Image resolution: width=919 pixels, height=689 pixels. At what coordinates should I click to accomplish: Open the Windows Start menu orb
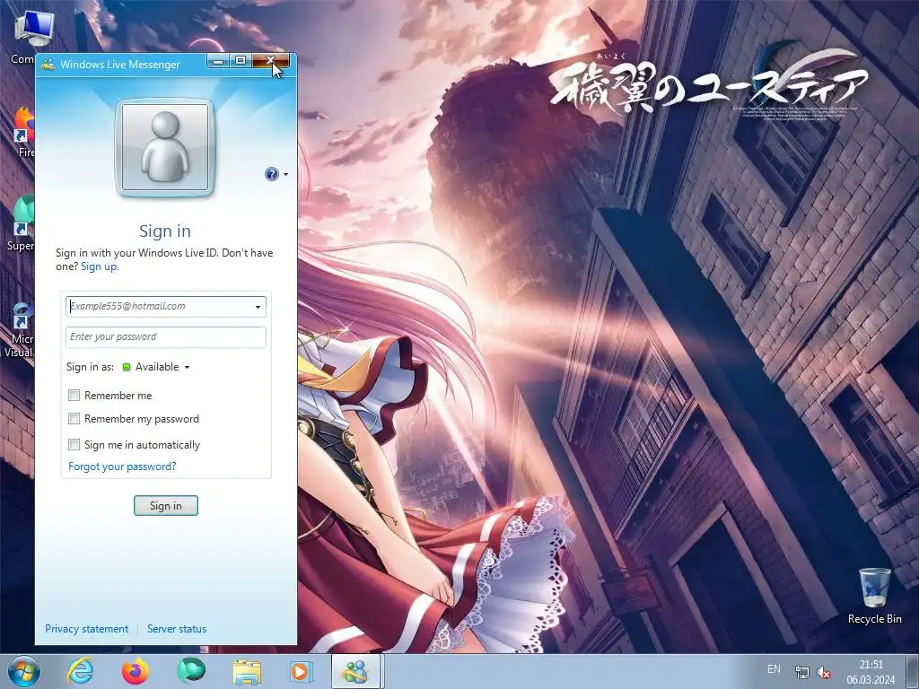tap(24, 671)
